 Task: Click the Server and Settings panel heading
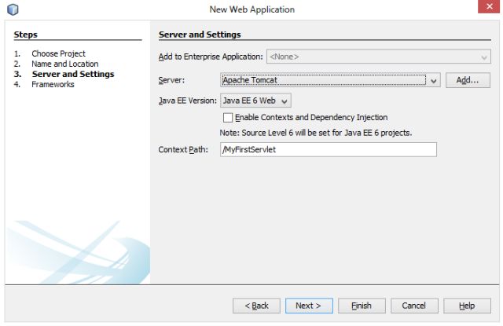199,35
